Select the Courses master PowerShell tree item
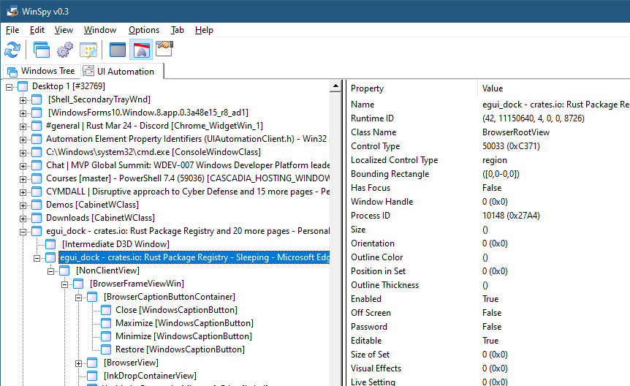630x386 pixels. (187, 178)
